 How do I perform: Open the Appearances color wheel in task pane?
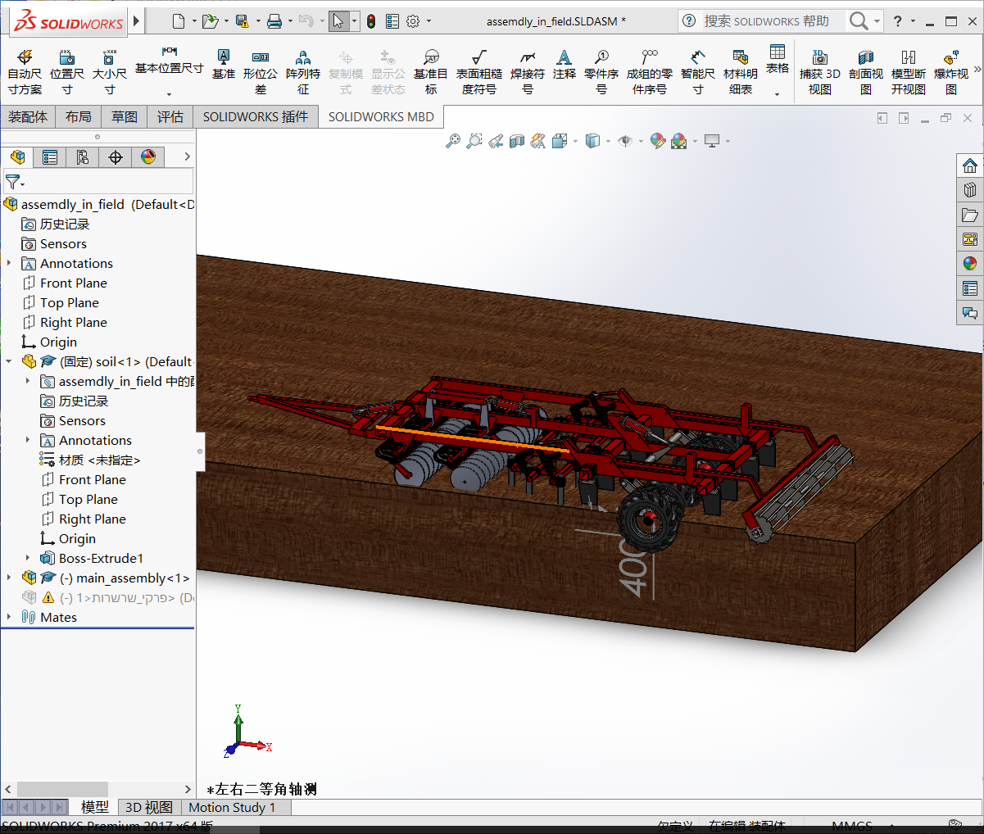click(970, 263)
